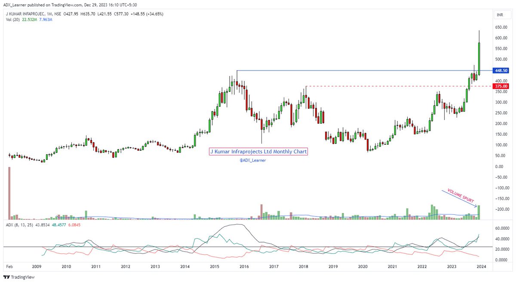
Task: Click the 100.00 price axis label
Action: click(x=501, y=145)
